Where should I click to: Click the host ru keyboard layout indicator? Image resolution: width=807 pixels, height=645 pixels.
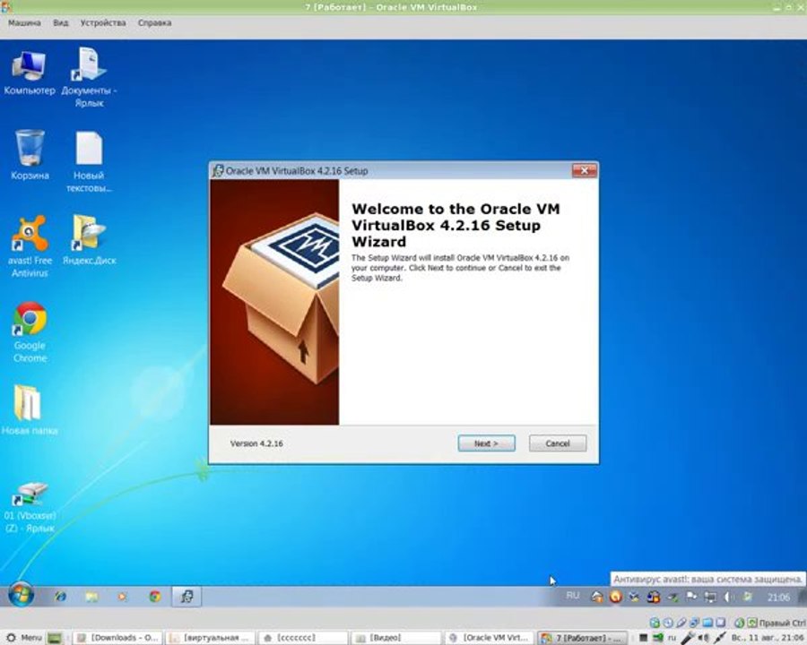click(672, 638)
